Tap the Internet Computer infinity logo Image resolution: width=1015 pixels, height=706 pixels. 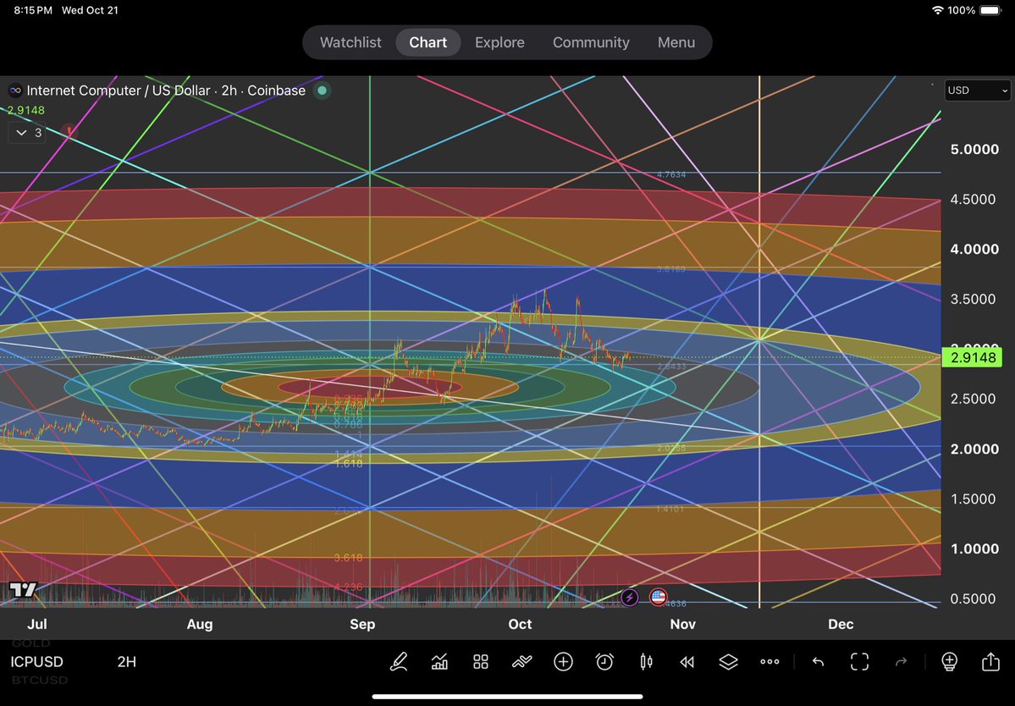(15, 91)
